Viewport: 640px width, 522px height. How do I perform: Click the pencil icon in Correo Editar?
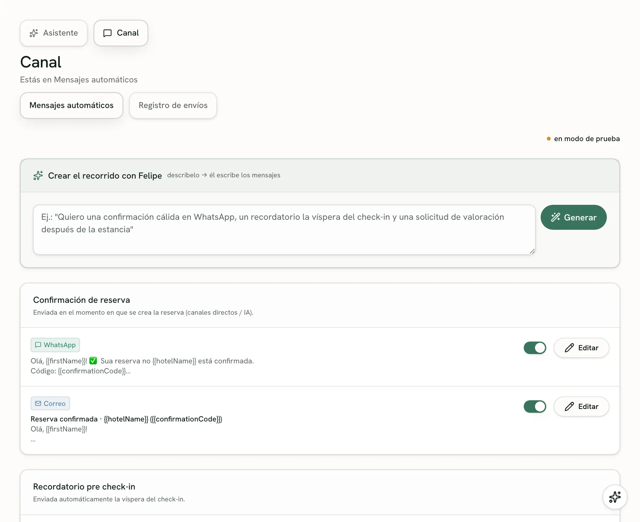pyautogui.click(x=569, y=406)
